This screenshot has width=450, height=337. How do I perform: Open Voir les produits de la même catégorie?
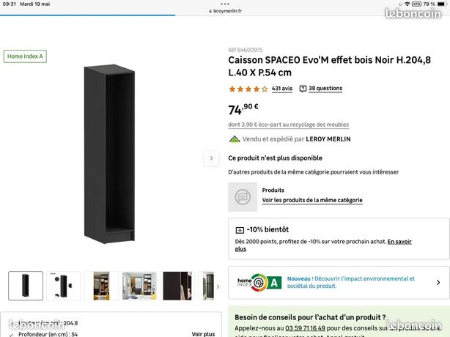click(312, 200)
